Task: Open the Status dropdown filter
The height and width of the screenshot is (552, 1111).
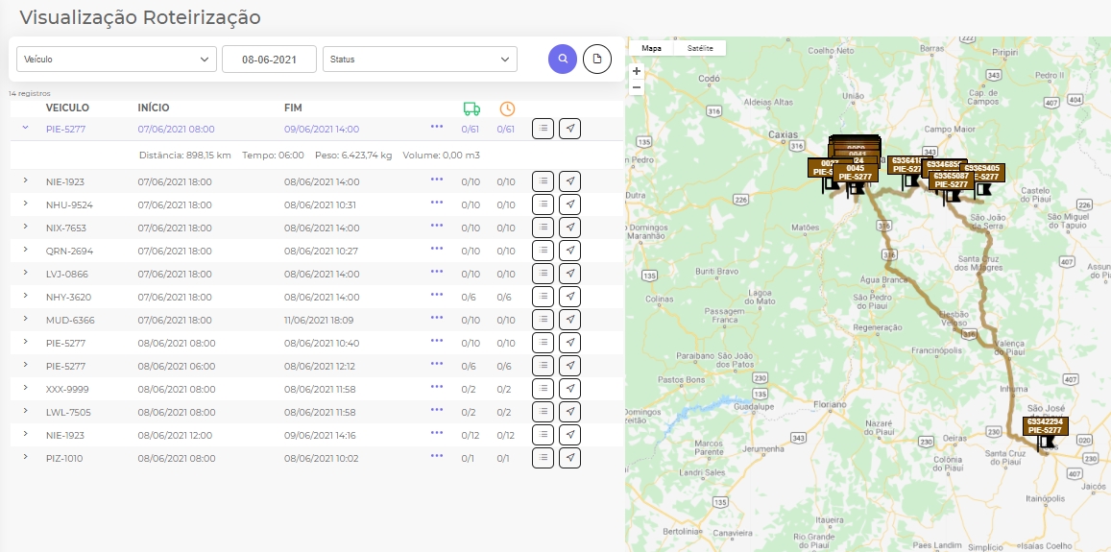Action: (420, 60)
